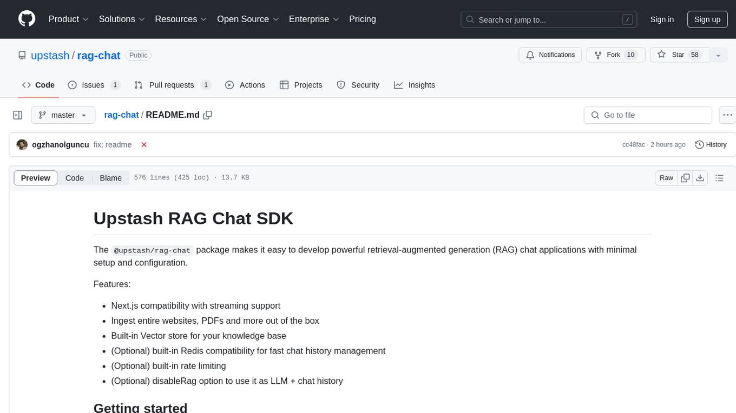
Task: View the failed checks red X status
Action: click(x=144, y=145)
